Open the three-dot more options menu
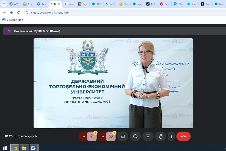 point(171,136)
